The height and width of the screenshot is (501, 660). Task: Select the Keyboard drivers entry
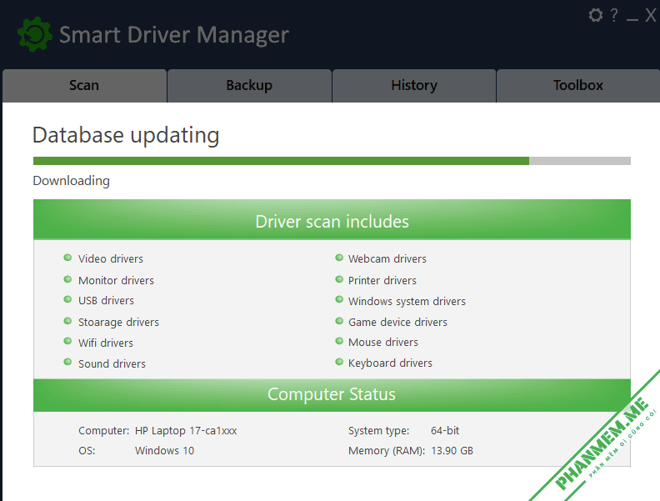(x=390, y=363)
